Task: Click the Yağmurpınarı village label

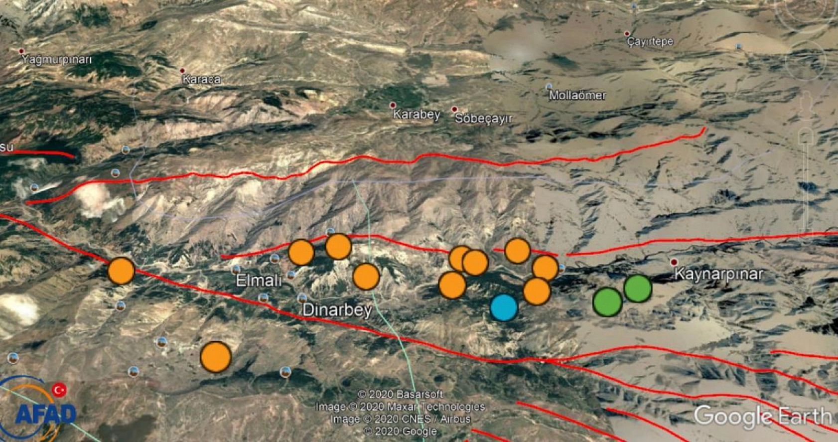Action: [x=57, y=60]
